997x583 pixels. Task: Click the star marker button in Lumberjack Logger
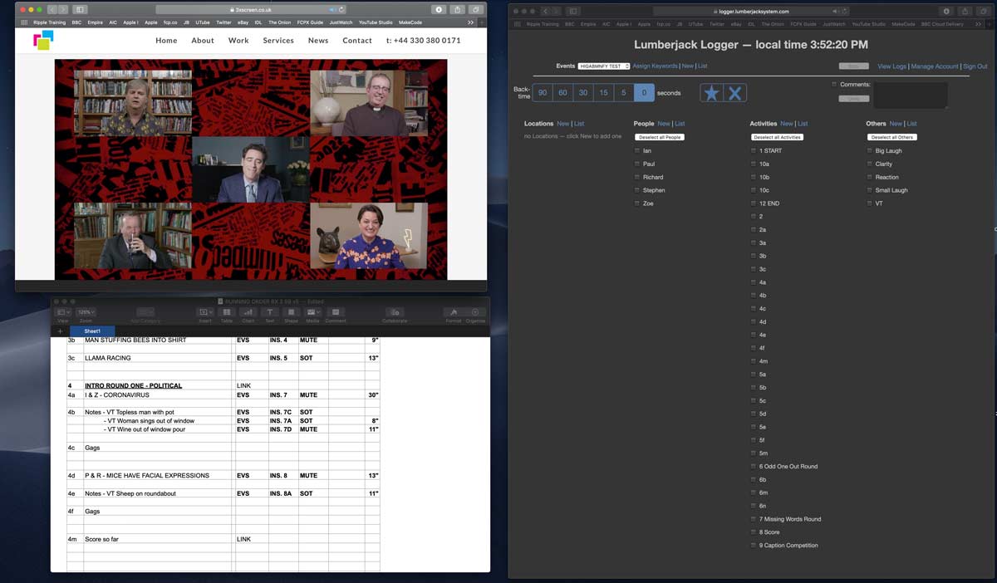pyautogui.click(x=711, y=93)
